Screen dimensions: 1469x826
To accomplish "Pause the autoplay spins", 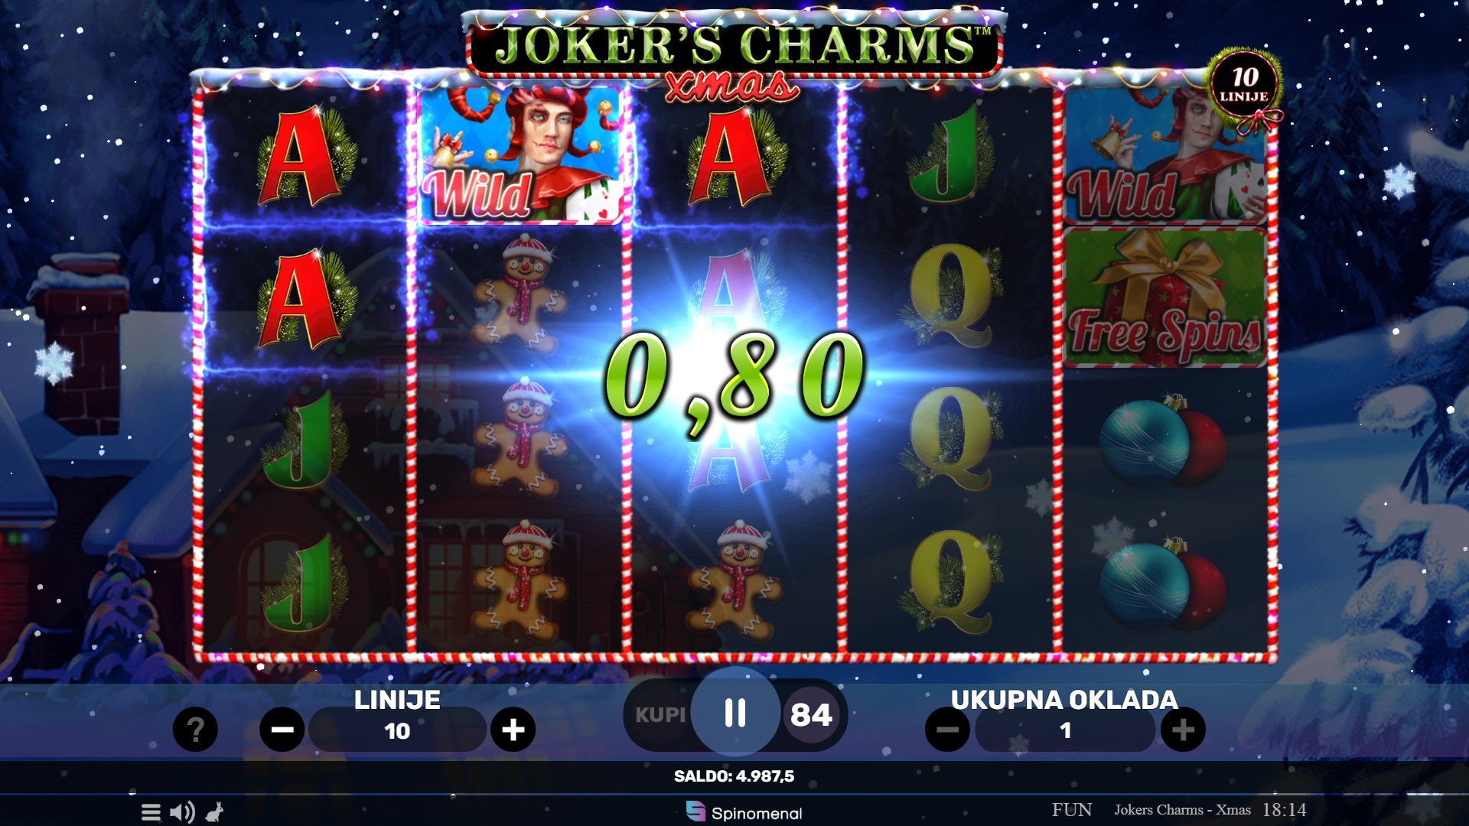I will click(735, 712).
